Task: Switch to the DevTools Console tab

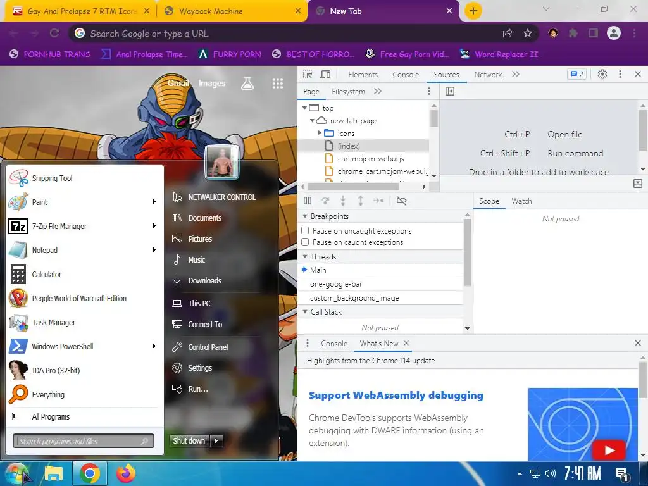Action: point(406,75)
